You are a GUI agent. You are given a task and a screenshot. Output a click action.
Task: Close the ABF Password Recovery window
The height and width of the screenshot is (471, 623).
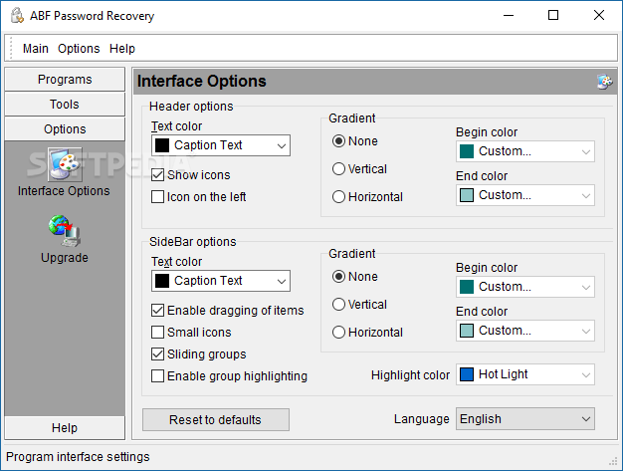(599, 16)
